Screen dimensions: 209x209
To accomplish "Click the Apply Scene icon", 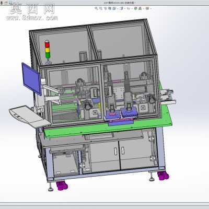I will click(x=140, y=8).
